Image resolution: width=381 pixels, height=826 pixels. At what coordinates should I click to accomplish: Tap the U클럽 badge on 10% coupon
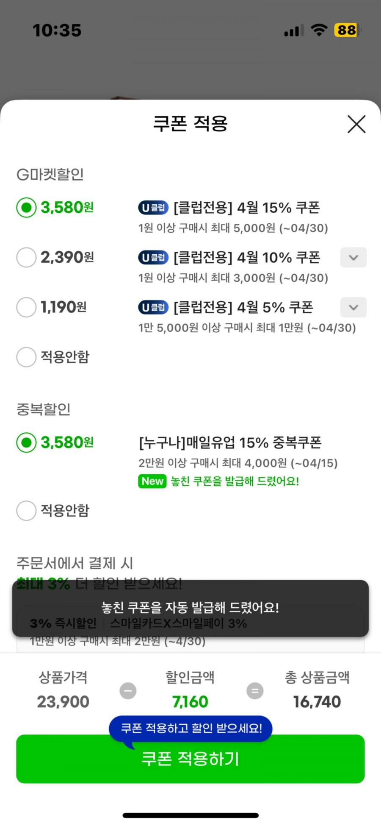tap(153, 257)
